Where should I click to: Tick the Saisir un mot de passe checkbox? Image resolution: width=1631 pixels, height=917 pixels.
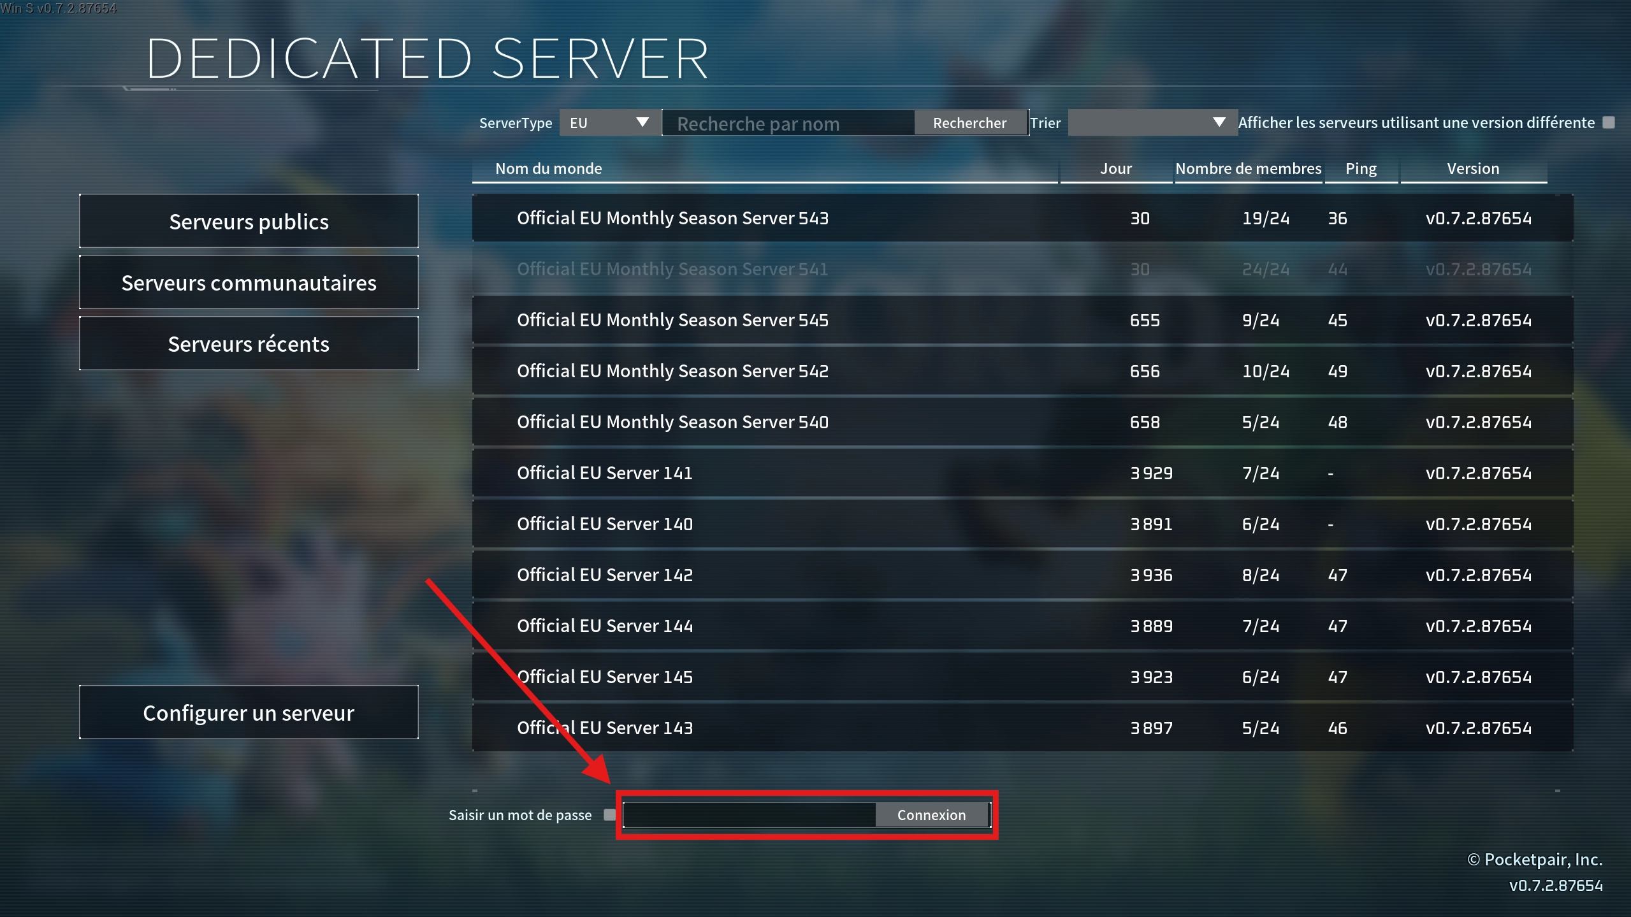[x=609, y=814]
